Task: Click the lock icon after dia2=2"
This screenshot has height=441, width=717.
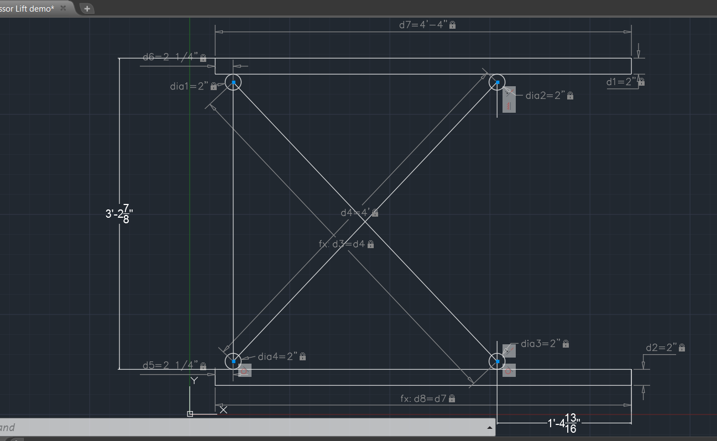Action: tap(570, 96)
